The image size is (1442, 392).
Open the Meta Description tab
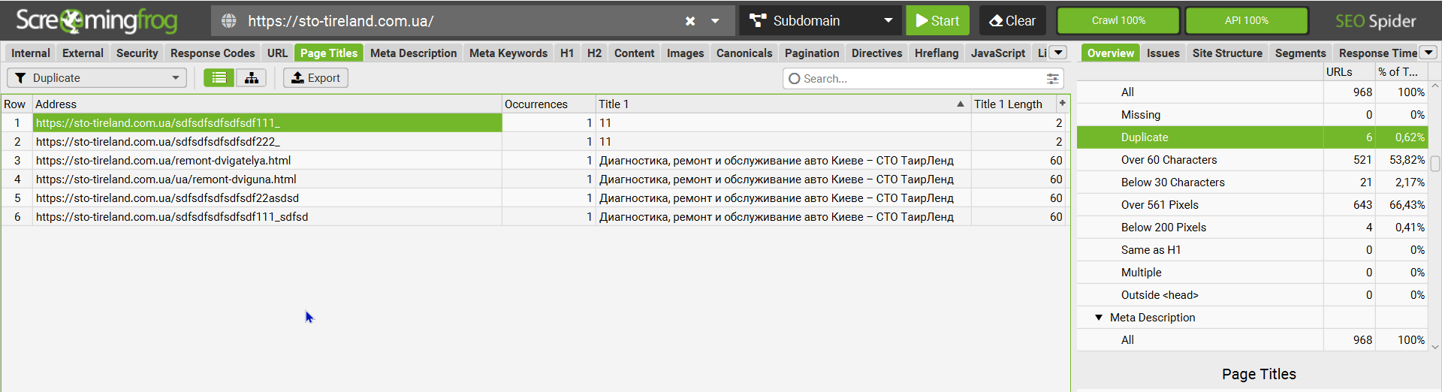[x=413, y=53]
